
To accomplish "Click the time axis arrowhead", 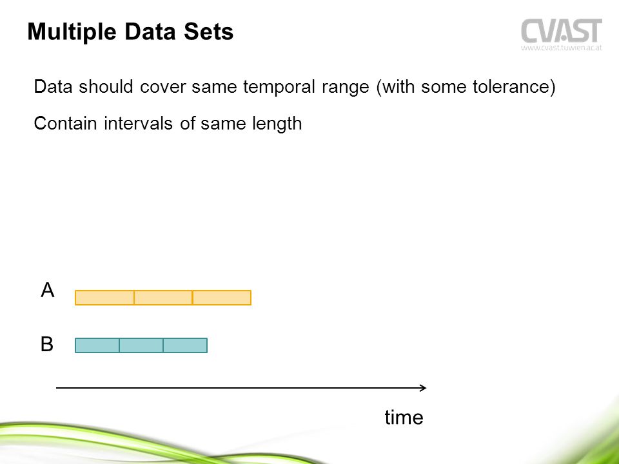I will pos(423,388).
